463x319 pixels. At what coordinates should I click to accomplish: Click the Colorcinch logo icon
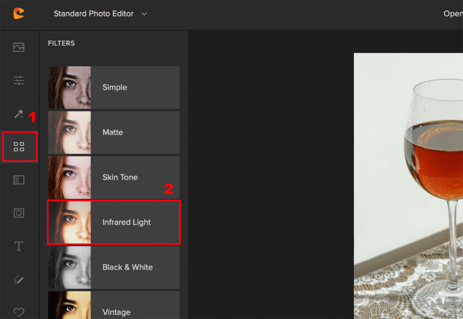pyautogui.click(x=19, y=14)
